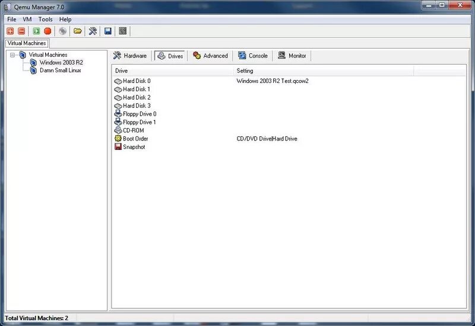This screenshot has height=326, width=475.
Task: Select the Hard Disk 1 row label
Action: [137, 90]
